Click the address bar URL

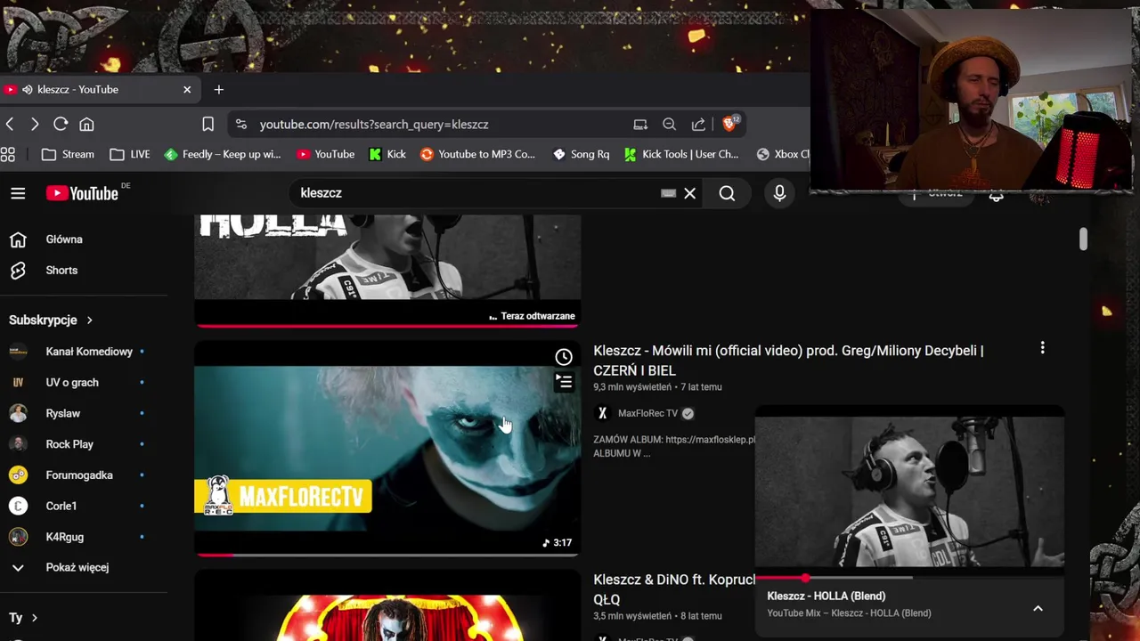(374, 125)
